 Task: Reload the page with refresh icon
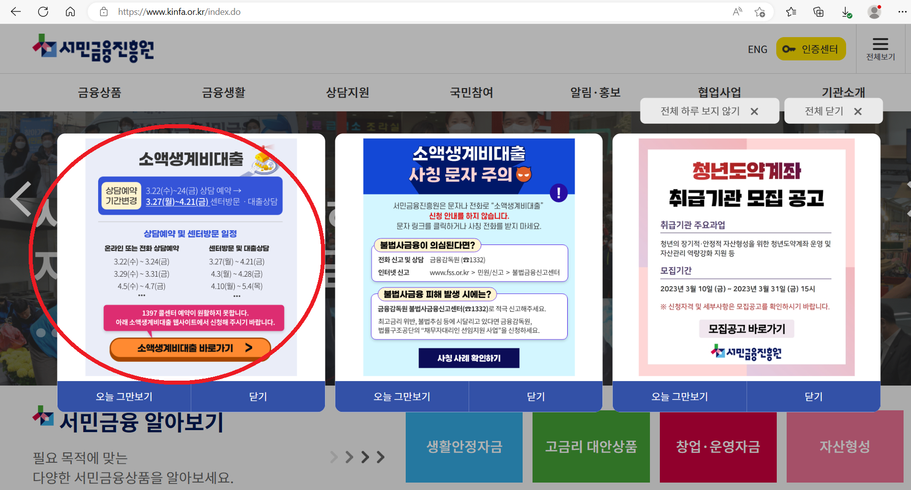click(x=43, y=12)
